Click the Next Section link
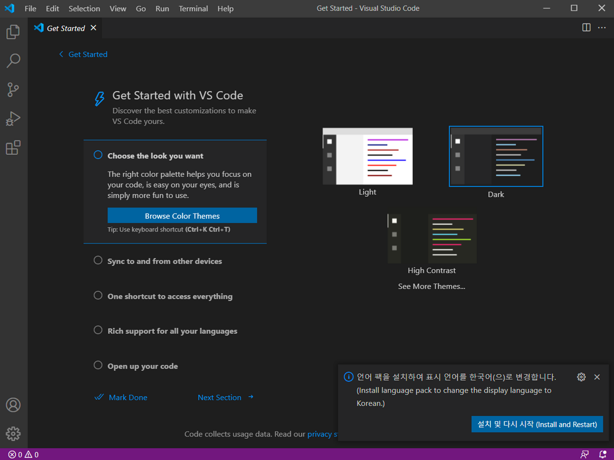The image size is (614, 460). point(219,397)
